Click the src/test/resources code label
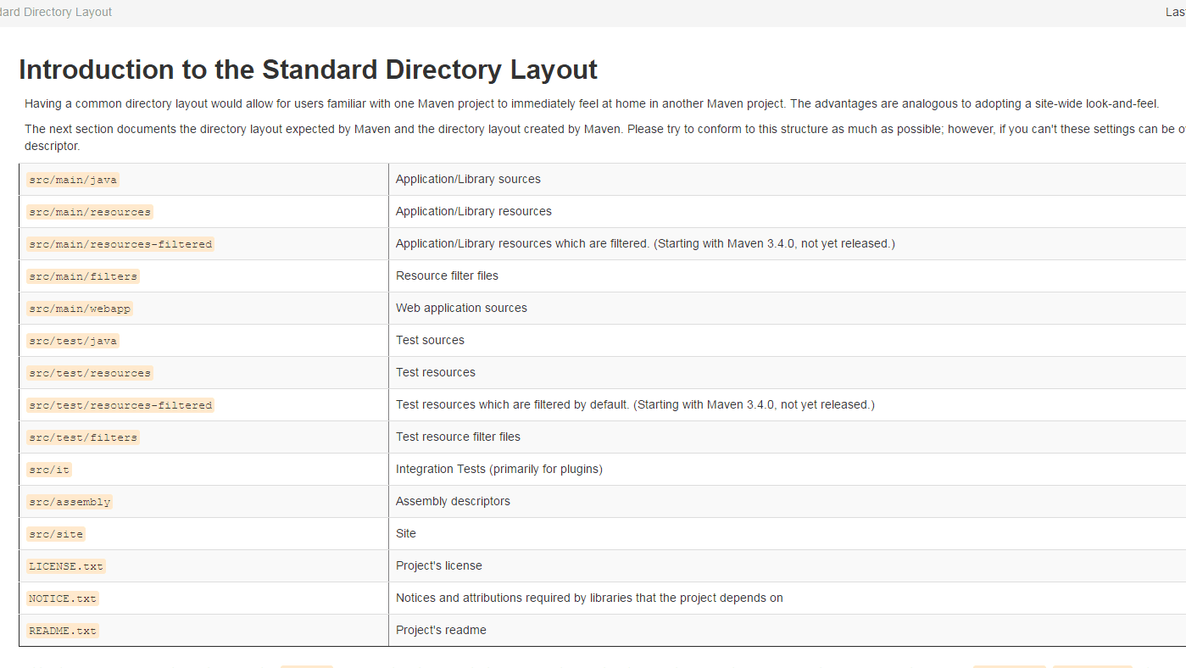This screenshot has height=668, width=1186. [89, 373]
